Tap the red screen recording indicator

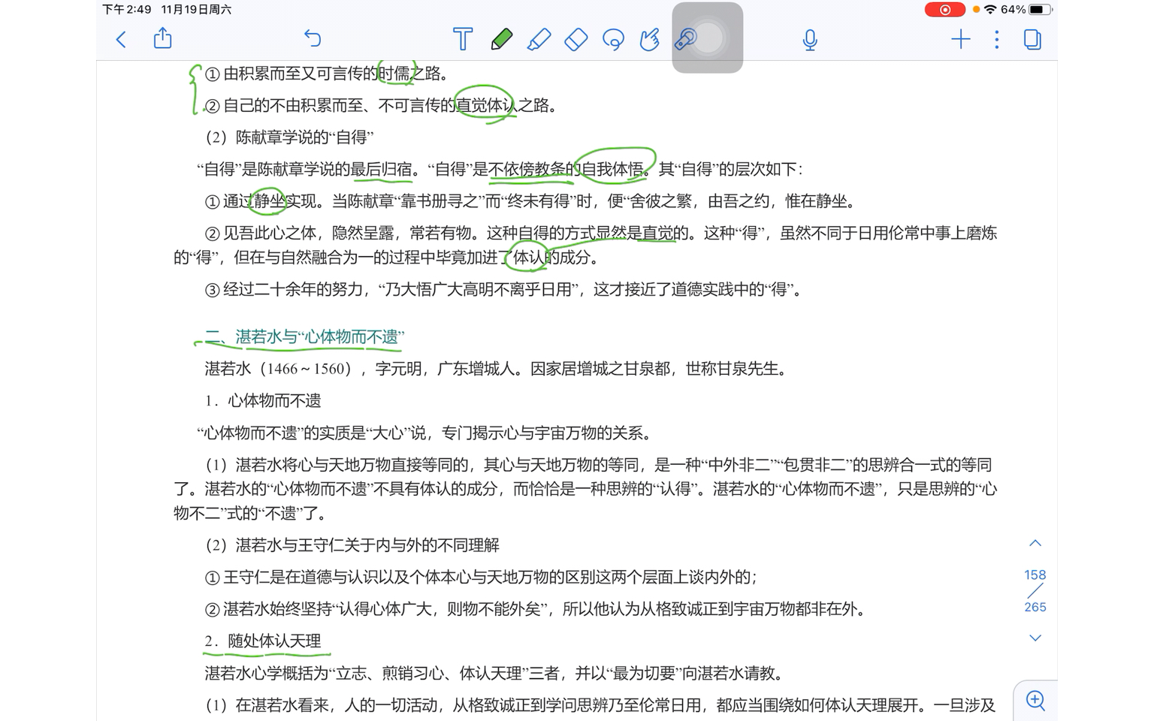click(x=945, y=10)
